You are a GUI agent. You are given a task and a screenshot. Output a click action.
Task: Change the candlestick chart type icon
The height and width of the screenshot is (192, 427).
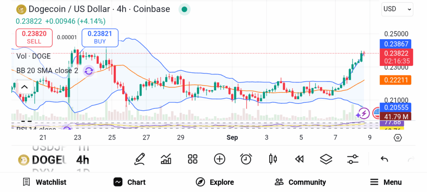click(273, 159)
